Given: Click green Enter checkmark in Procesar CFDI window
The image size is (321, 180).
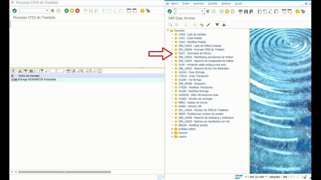Looking at the screenshot, I should (15, 11).
